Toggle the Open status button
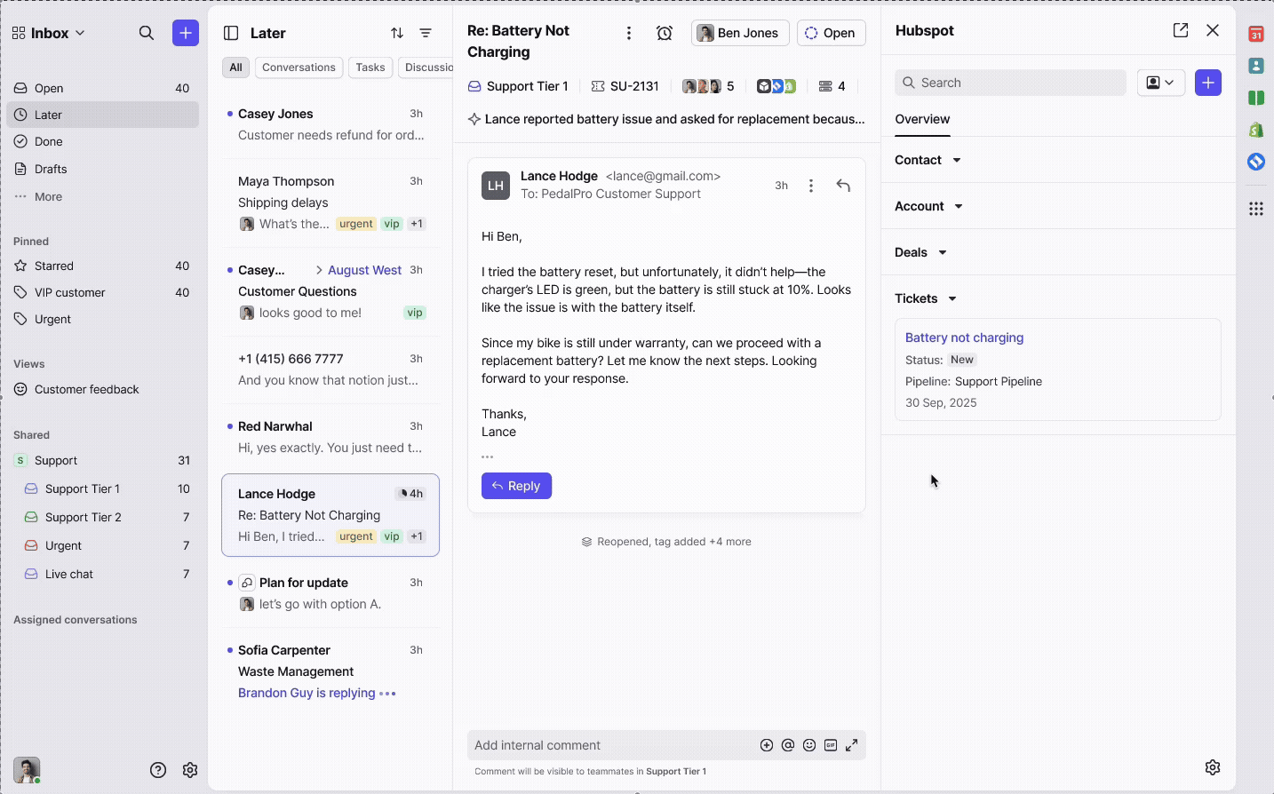 [831, 33]
